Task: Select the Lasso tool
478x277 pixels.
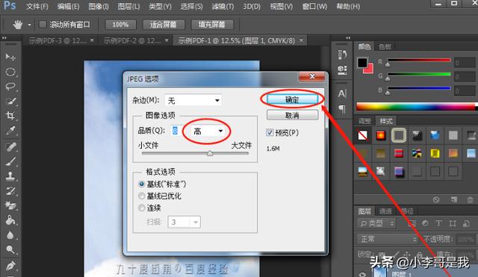Action: [10, 87]
